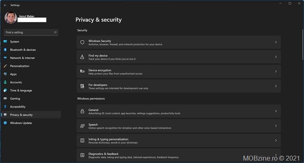Expand Speech settings using right chevron
Screen dimensions: 304x163
pos(276,126)
